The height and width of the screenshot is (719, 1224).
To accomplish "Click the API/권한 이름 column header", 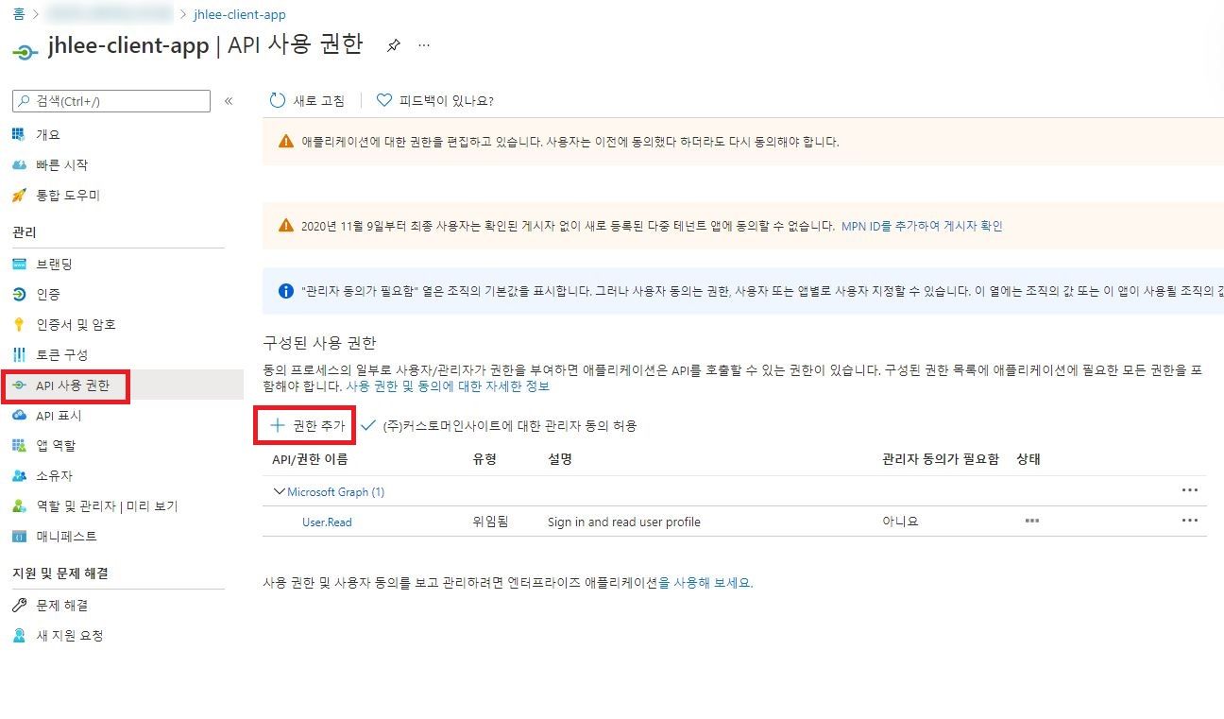I will [310, 458].
